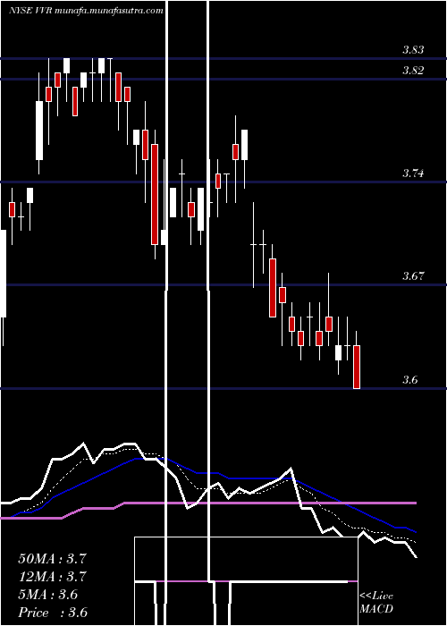Click the 3.6 price level label
Screen dimensions: 447x626
pyautogui.click(x=409, y=380)
